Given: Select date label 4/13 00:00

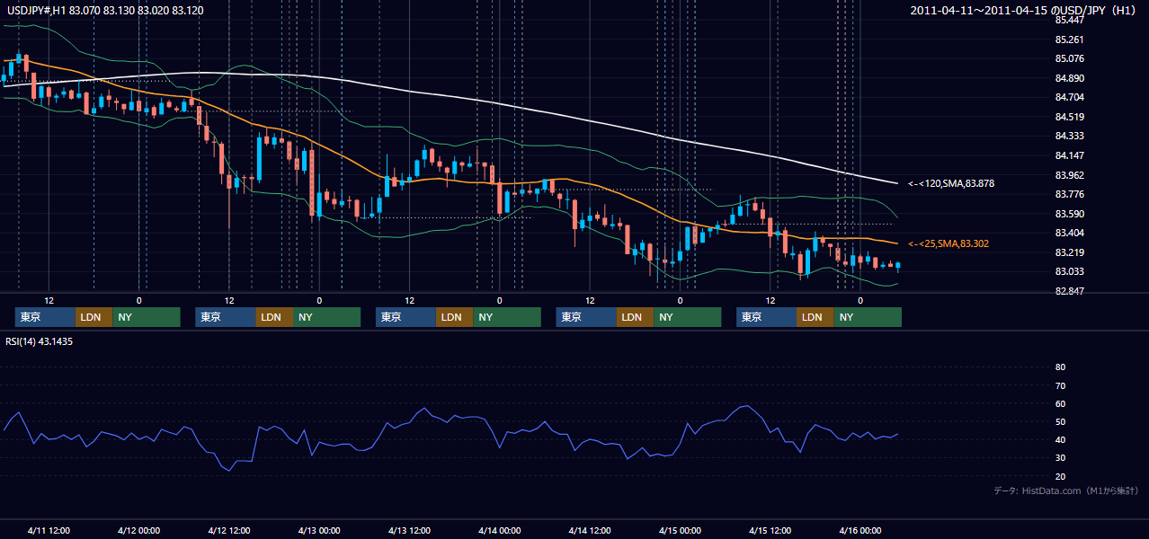Looking at the screenshot, I should (x=319, y=530).
